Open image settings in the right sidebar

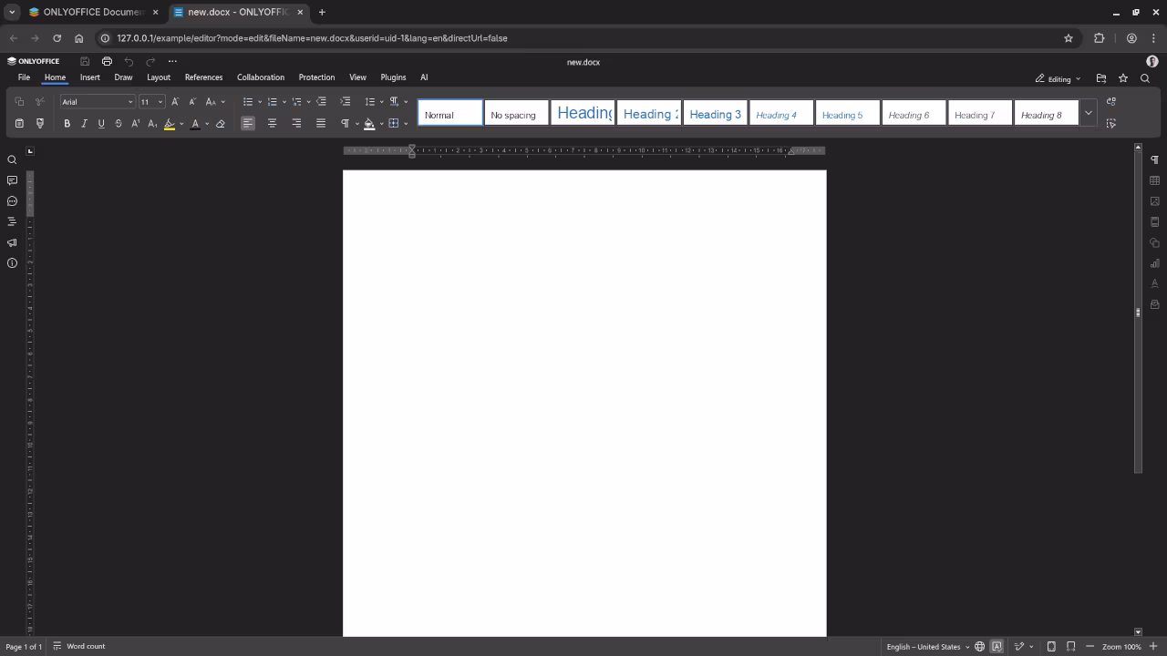(1154, 200)
